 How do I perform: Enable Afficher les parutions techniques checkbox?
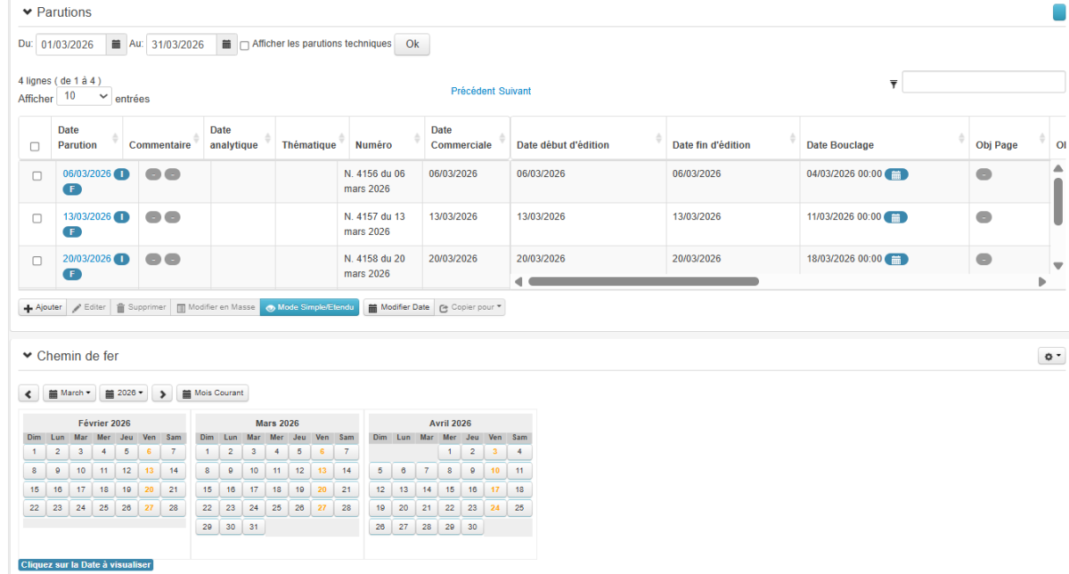pos(245,44)
